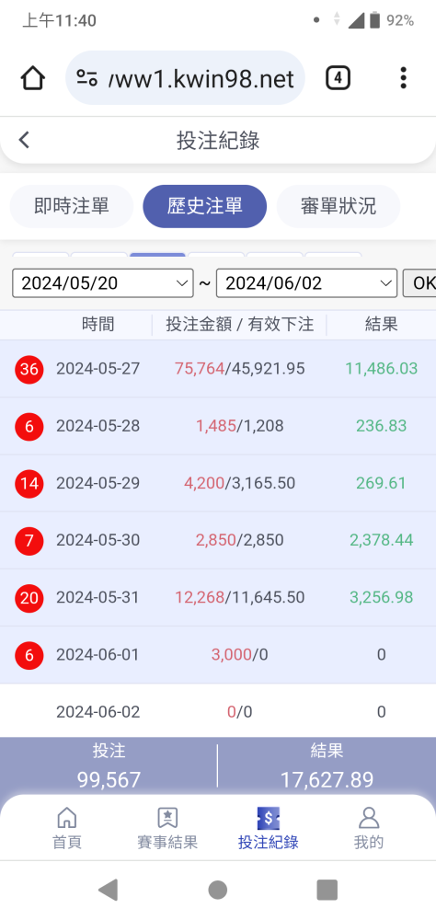
Task: Tap the red 20 badge for 2024-05-31
Action: click(x=29, y=598)
